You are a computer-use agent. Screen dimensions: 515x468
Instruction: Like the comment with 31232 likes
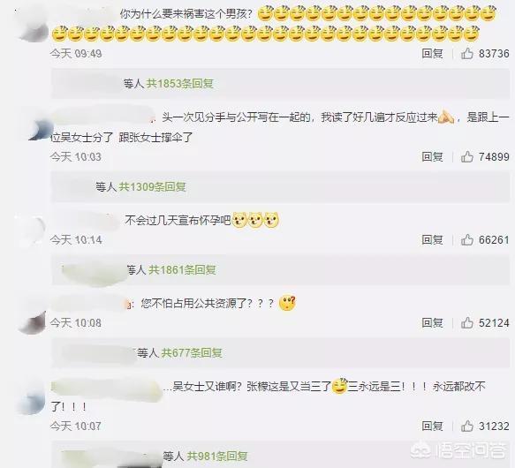pyautogui.click(x=466, y=426)
